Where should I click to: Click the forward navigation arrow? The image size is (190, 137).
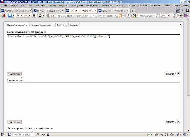click(x=26, y=16)
